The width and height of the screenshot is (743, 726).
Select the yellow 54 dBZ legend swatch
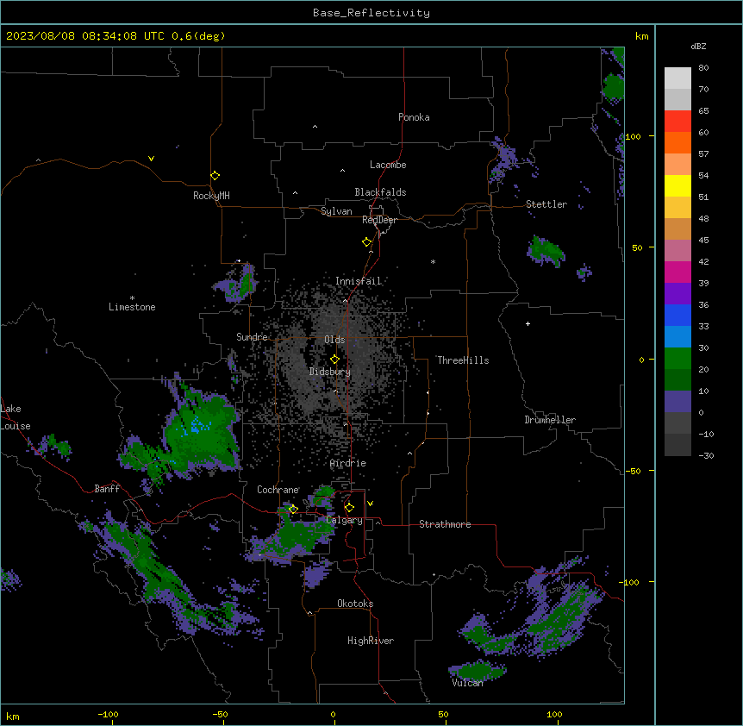pos(677,185)
